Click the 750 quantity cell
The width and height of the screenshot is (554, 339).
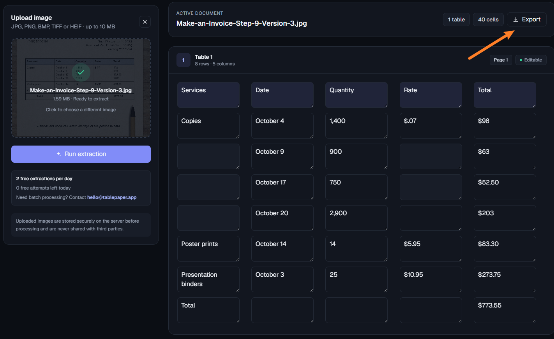tap(356, 187)
